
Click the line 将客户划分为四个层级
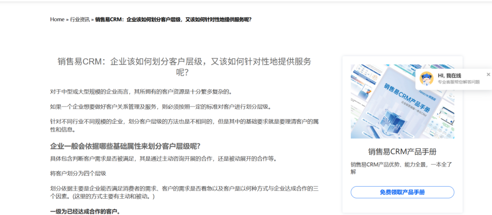78,173
